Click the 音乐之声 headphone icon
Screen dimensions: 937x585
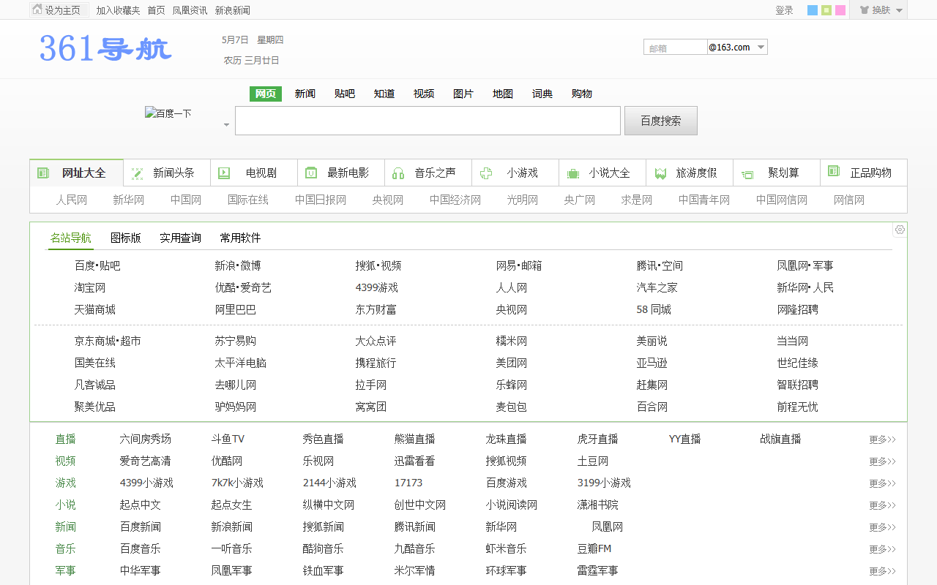pos(398,173)
